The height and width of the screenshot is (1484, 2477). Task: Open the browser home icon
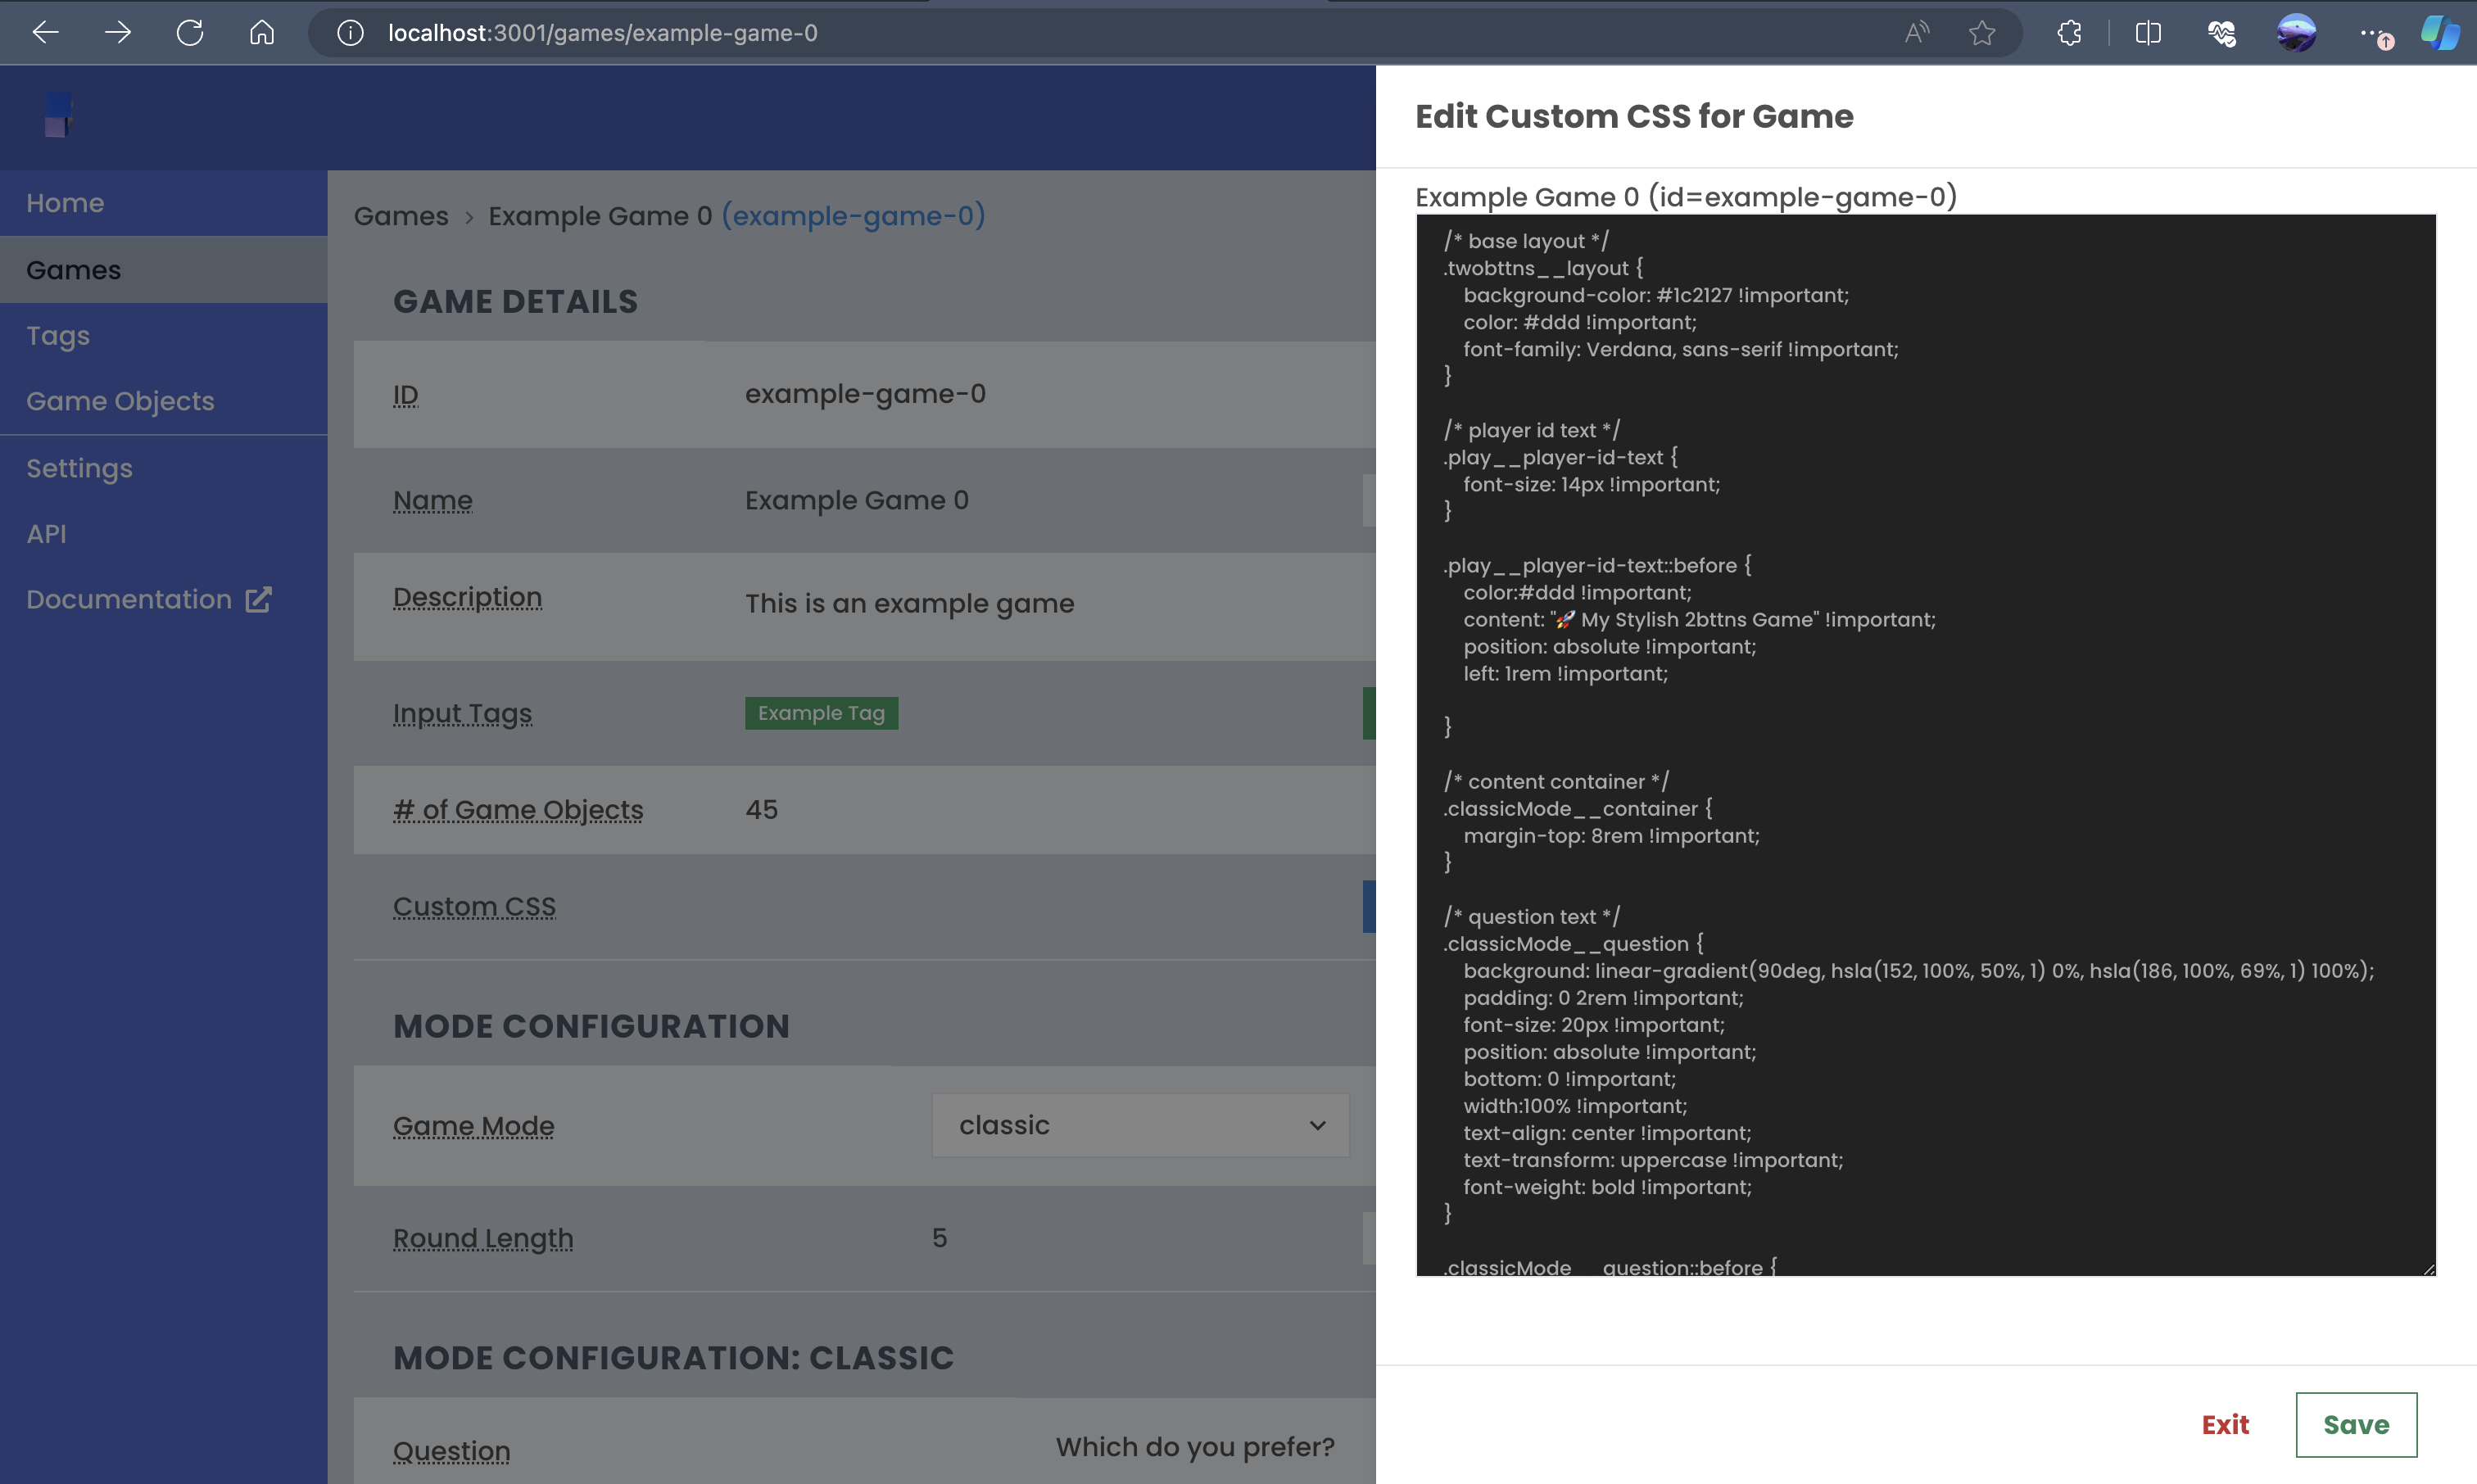[x=262, y=33]
